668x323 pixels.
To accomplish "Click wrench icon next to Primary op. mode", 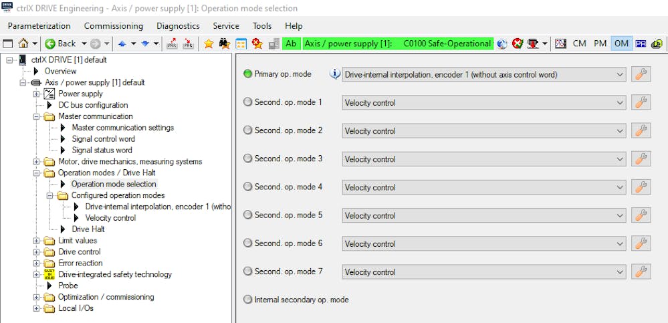I will [x=641, y=74].
